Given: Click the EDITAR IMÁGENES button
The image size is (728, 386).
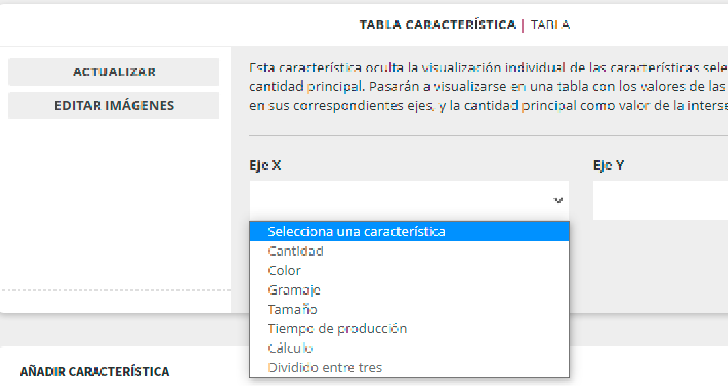Looking at the screenshot, I should click(x=114, y=106).
